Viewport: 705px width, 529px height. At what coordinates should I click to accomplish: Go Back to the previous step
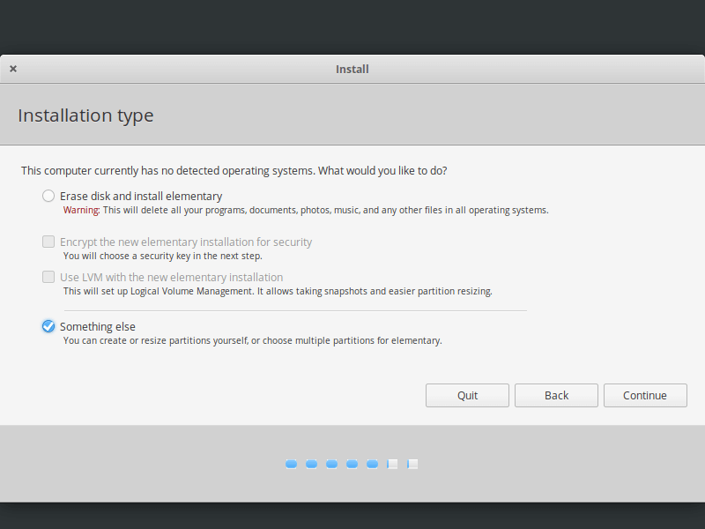(556, 395)
